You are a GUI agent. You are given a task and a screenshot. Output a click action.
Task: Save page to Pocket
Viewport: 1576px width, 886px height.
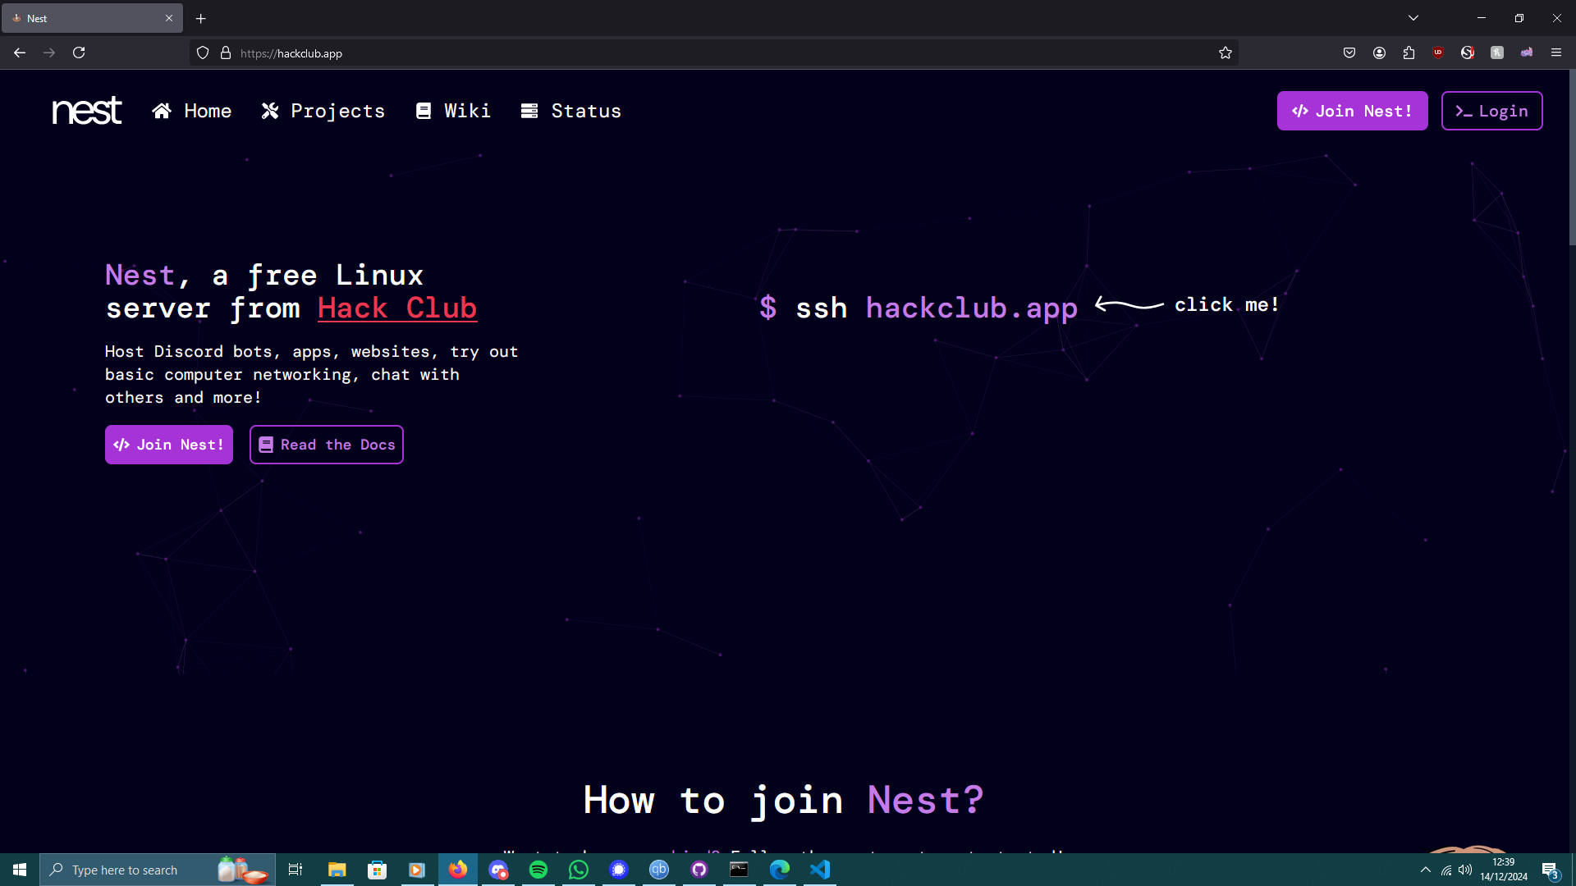[x=1349, y=53]
